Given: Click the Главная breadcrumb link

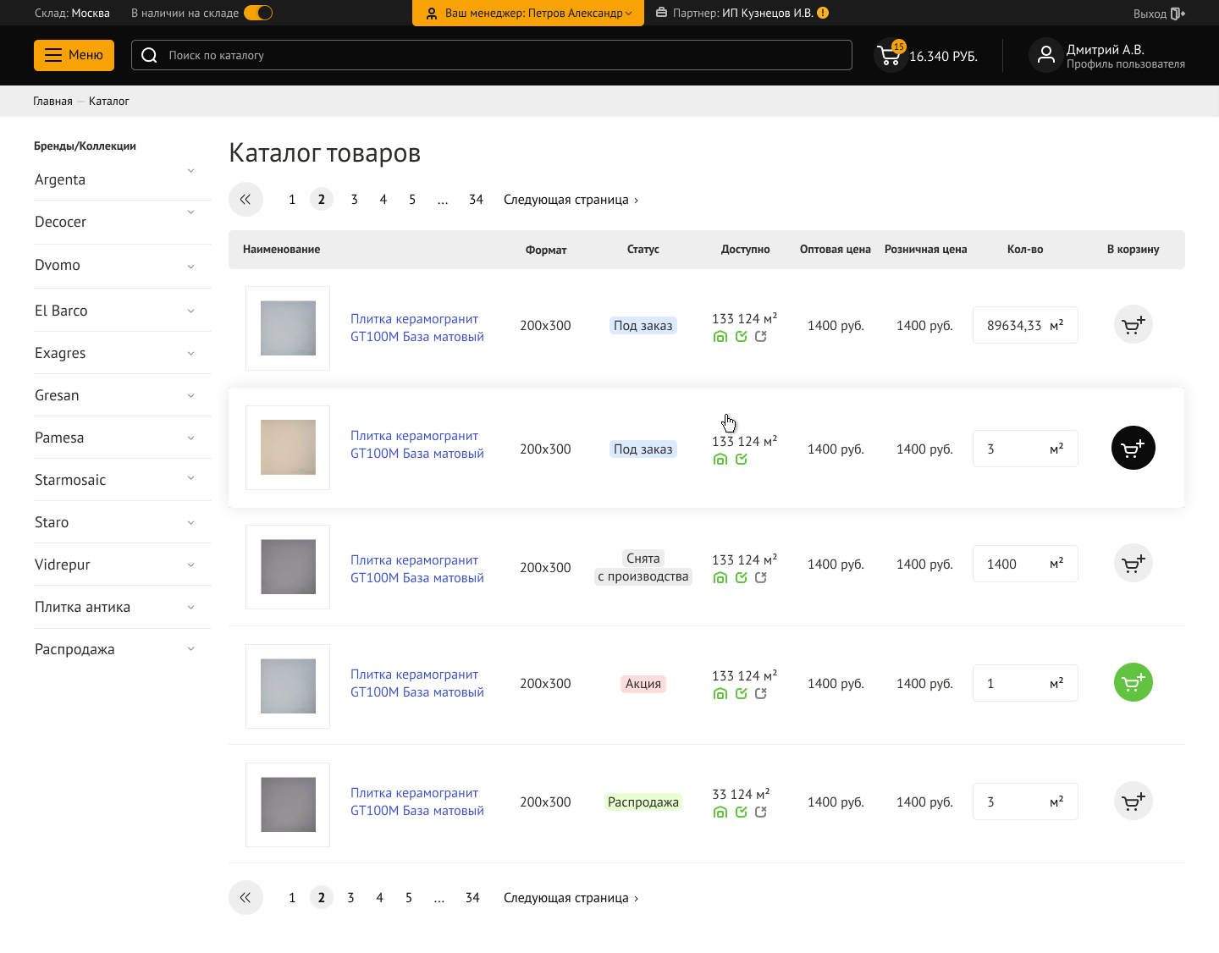Looking at the screenshot, I should tap(52, 101).
